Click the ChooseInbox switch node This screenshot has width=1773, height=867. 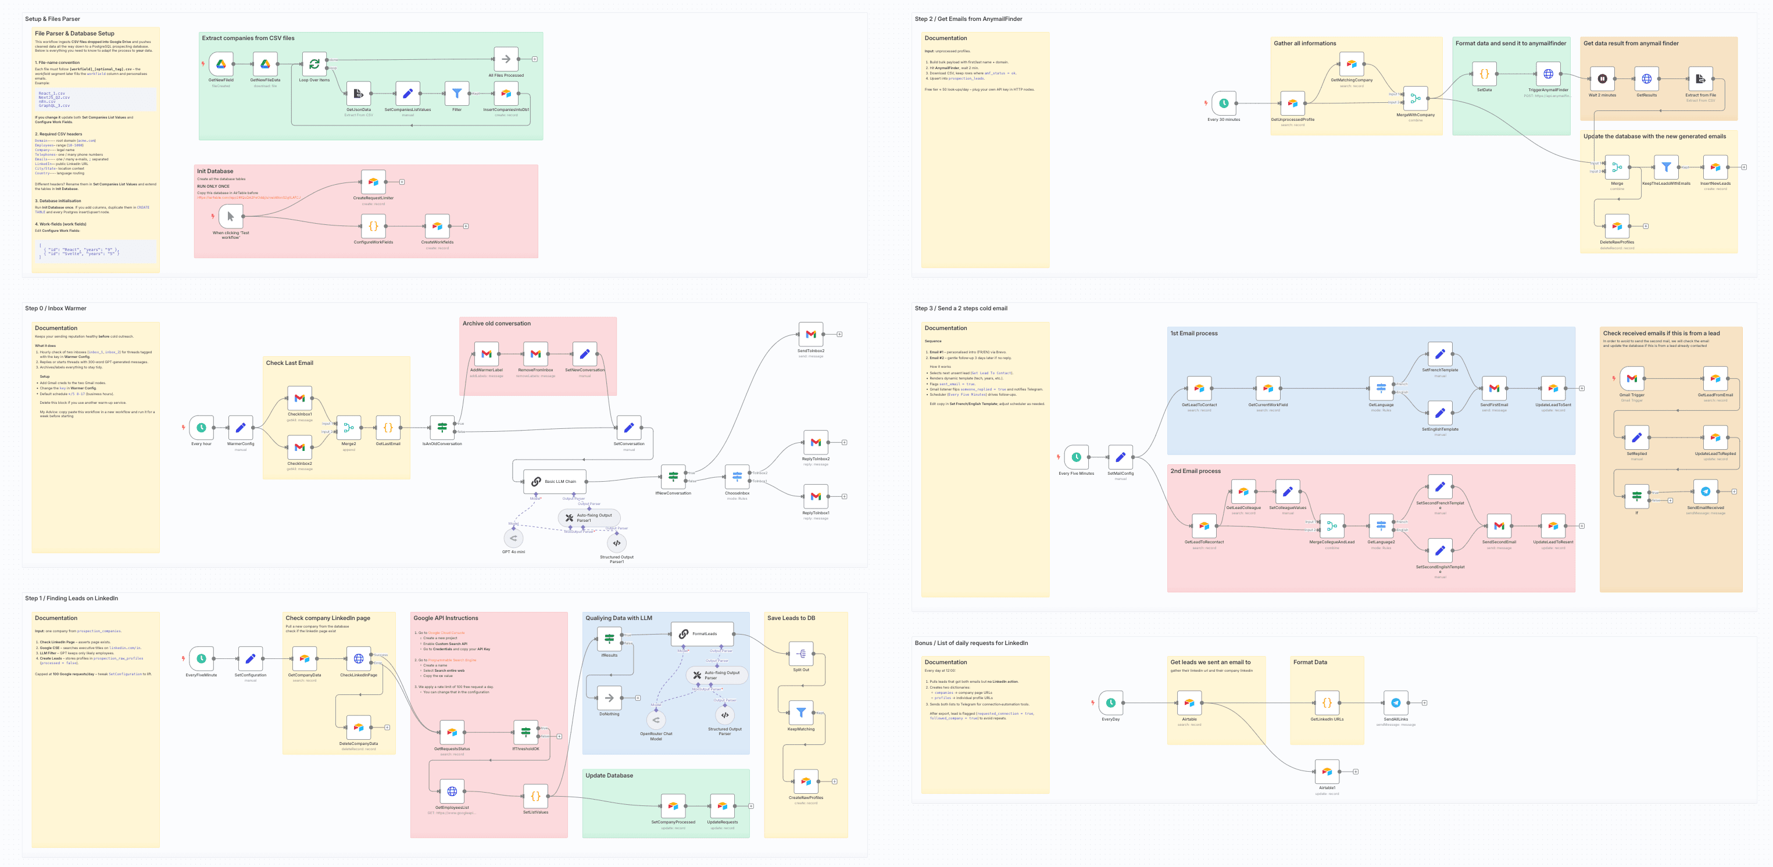[737, 476]
